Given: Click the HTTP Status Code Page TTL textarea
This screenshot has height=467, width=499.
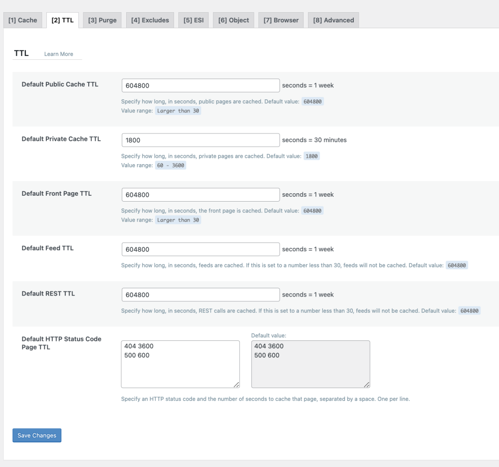Looking at the screenshot, I should point(180,363).
